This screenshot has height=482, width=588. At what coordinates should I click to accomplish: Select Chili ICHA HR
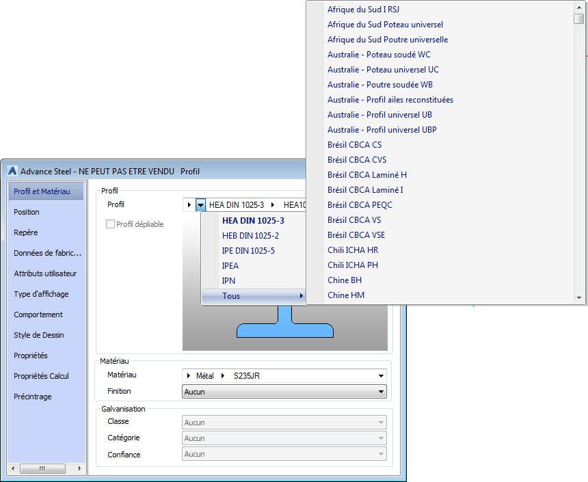353,250
